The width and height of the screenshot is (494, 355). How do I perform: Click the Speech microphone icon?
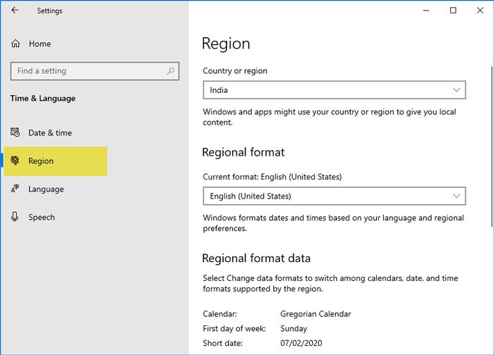coord(16,217)
